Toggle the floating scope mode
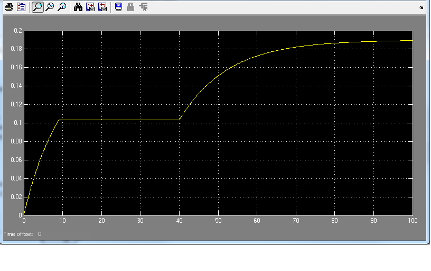This screenshot has width=431, height=271. [118, 7]
